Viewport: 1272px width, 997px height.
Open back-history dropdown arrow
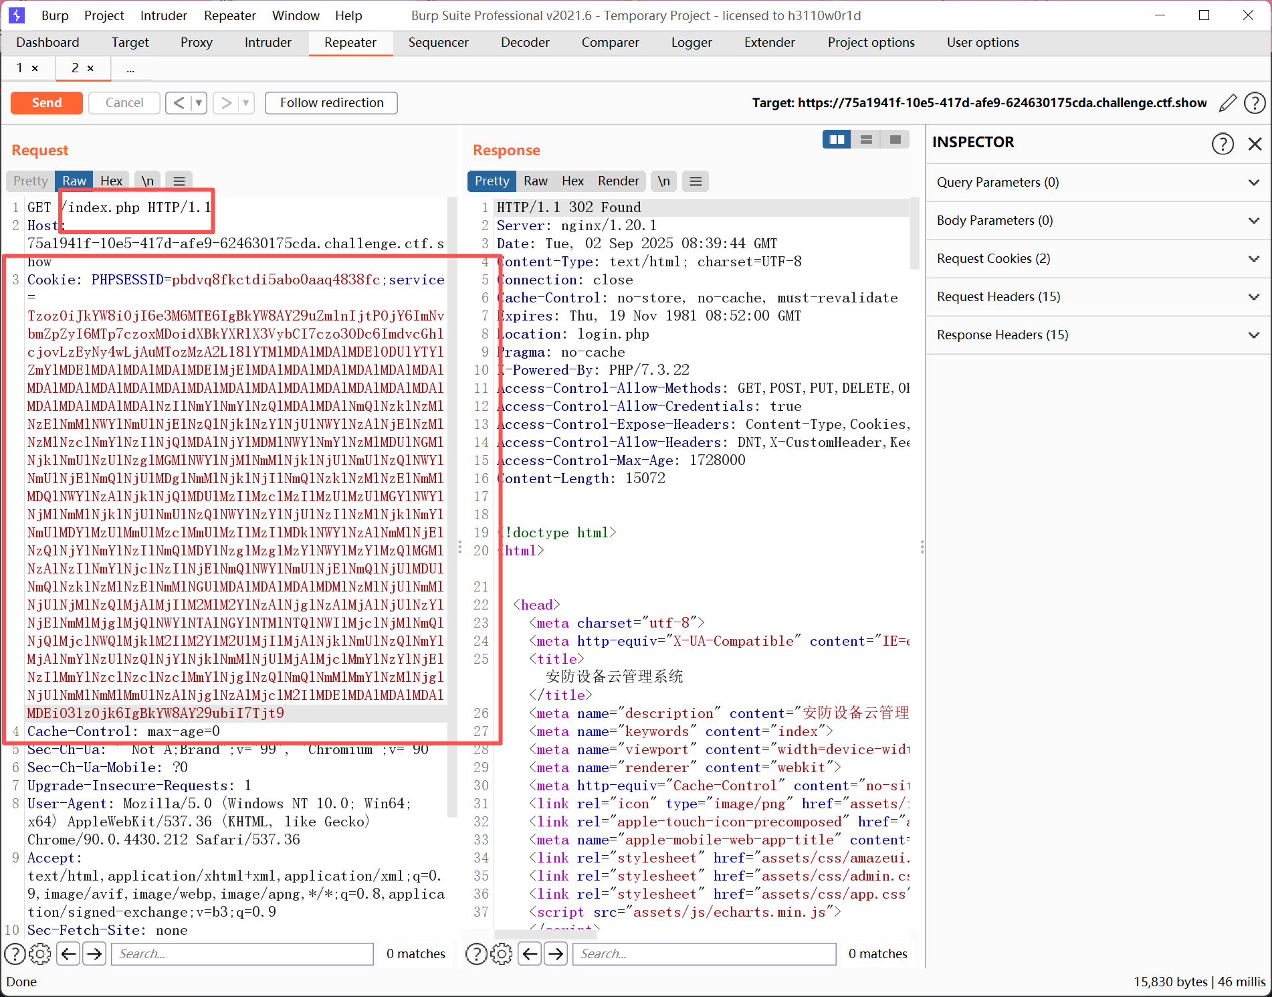tap(199, 103)
